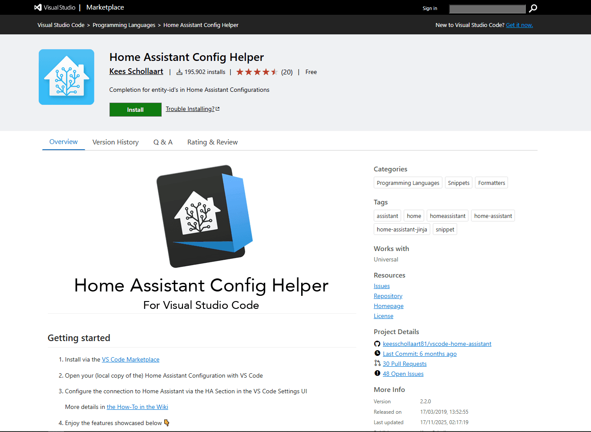Viewport: 591px width, 432px height.
Task: Click the pointing-down hand emoji
Action: coord(167,423)
